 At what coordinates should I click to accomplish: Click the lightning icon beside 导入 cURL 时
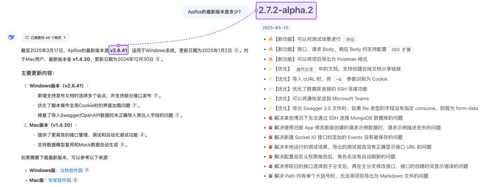click(x=270, y=79)
